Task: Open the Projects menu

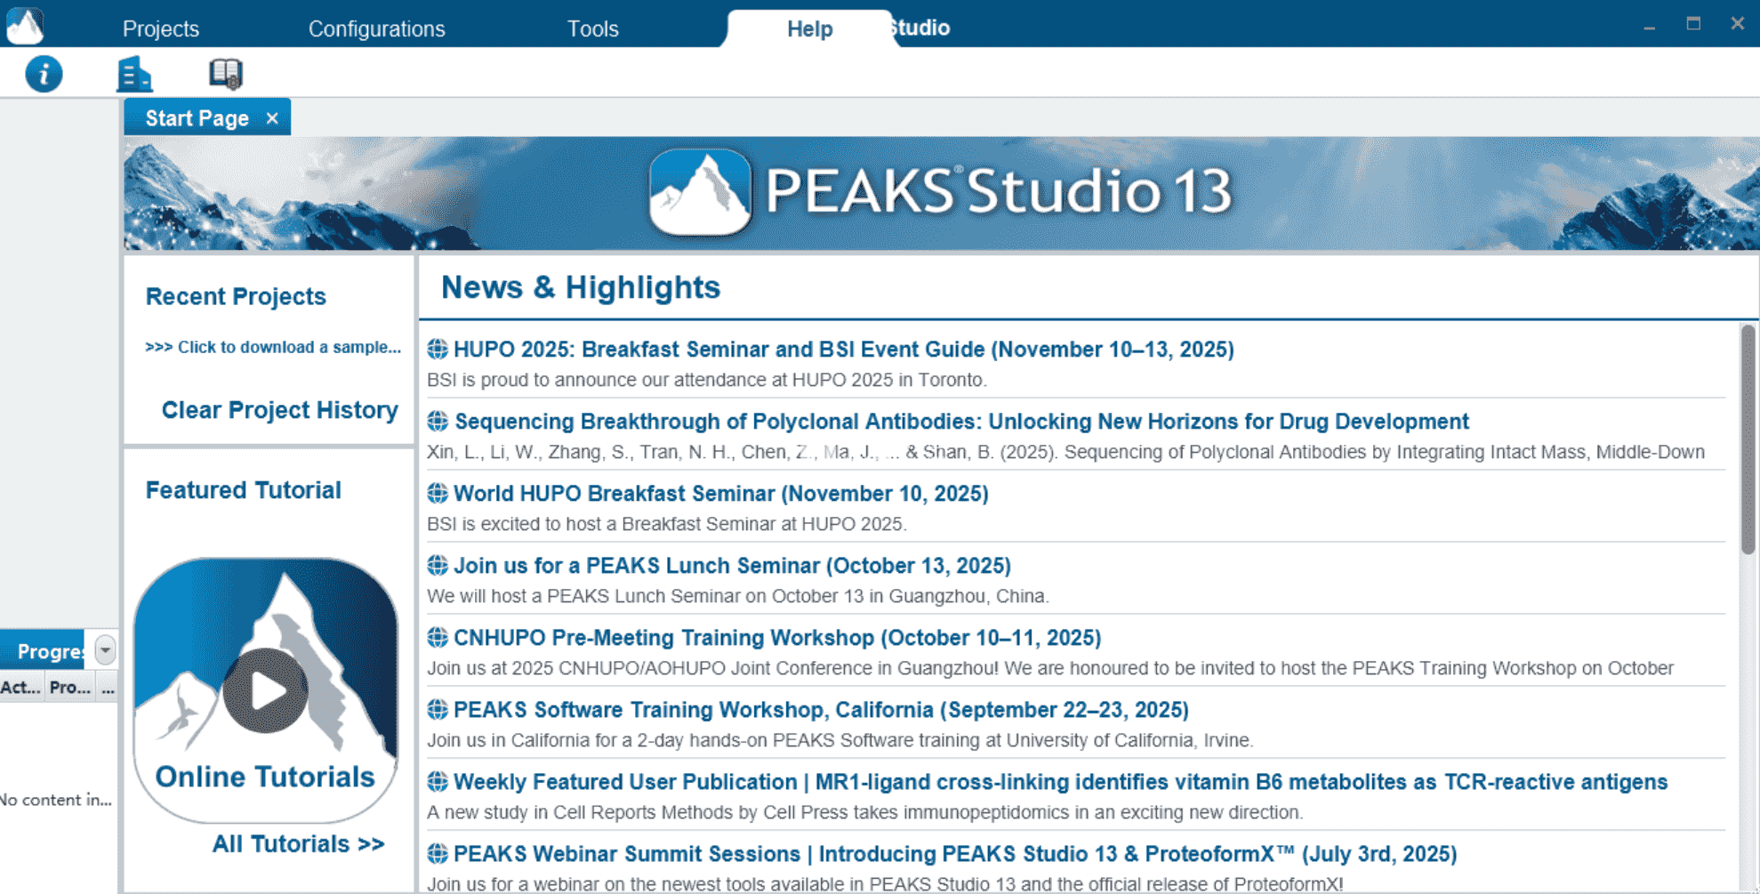Action: 160,28
